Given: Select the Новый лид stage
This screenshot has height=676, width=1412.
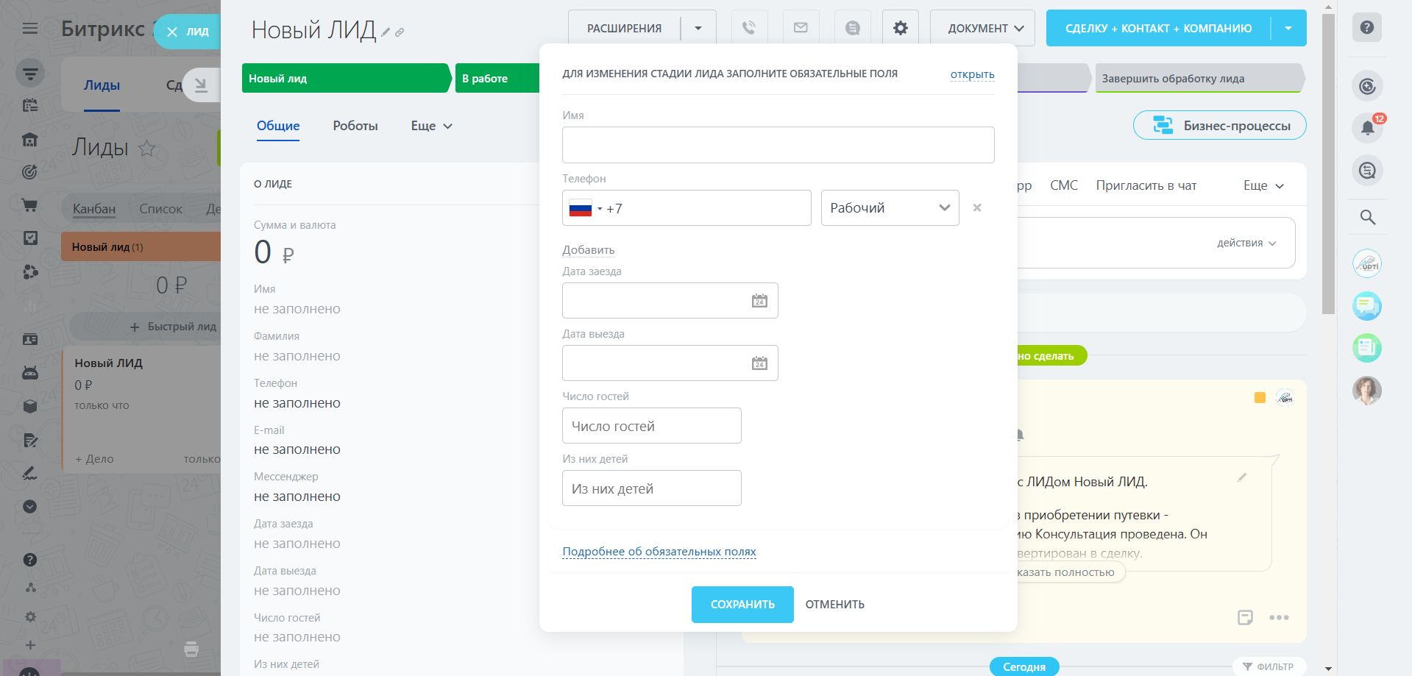Looking at the screenshot, I should coord(347,78).
